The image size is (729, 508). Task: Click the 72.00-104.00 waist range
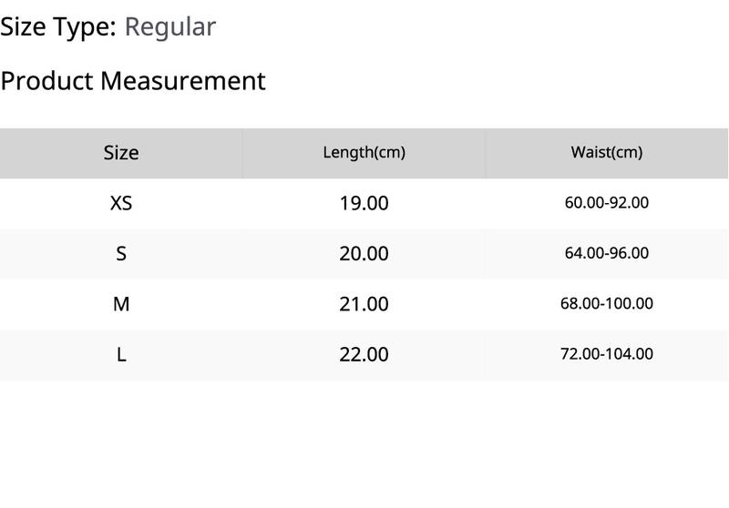[x=607, y=355]
